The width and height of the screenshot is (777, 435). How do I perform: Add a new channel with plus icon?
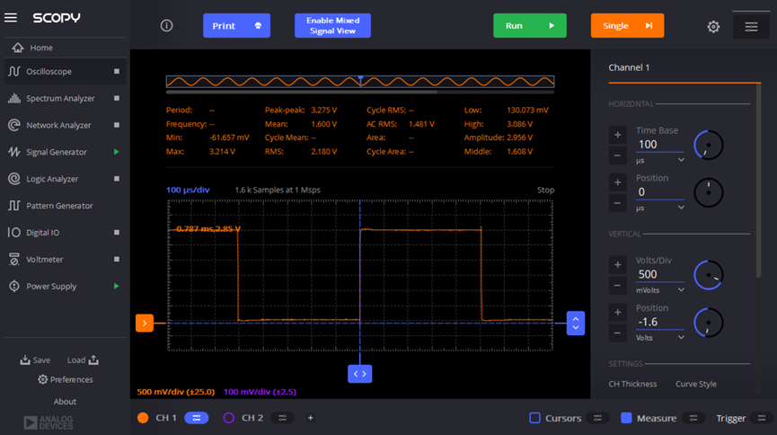point(310,418)
